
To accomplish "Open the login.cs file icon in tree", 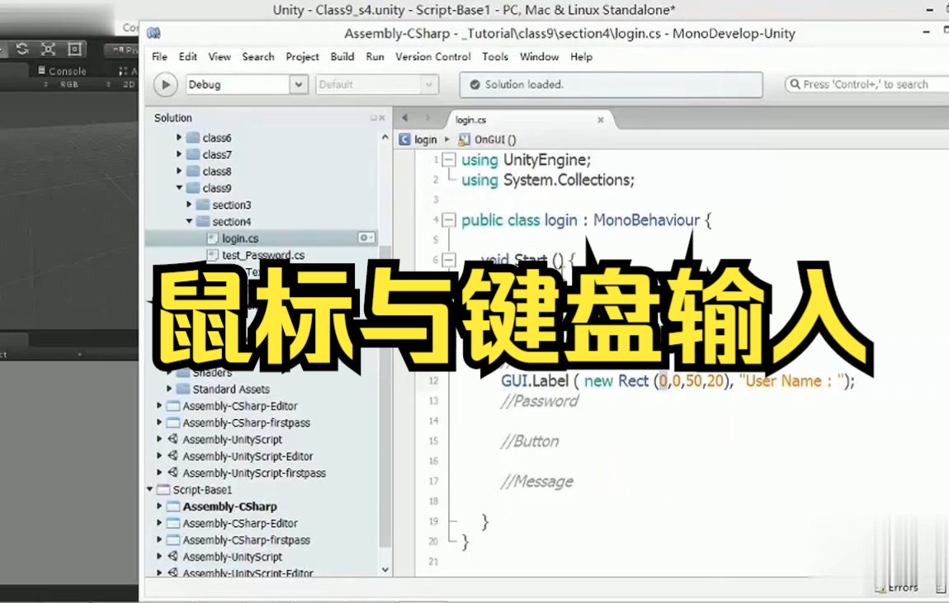I will [213, 238].
